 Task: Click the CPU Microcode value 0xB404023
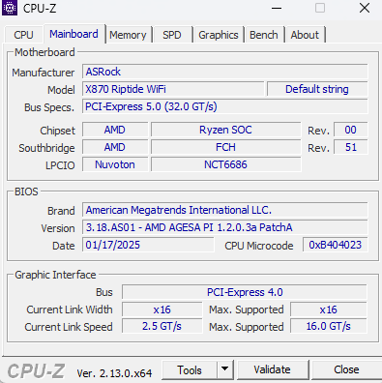(336, 245)
